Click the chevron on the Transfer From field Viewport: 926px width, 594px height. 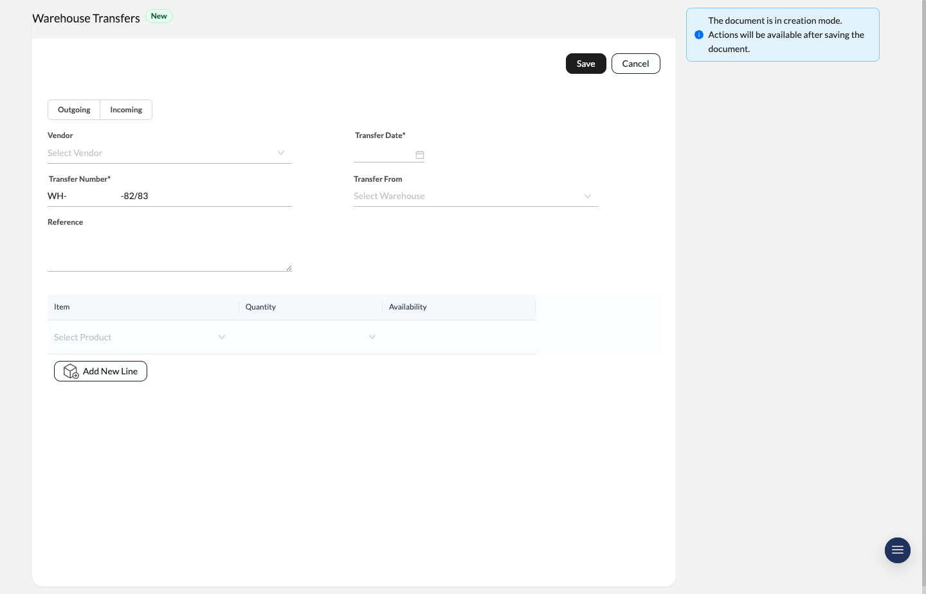587,196
